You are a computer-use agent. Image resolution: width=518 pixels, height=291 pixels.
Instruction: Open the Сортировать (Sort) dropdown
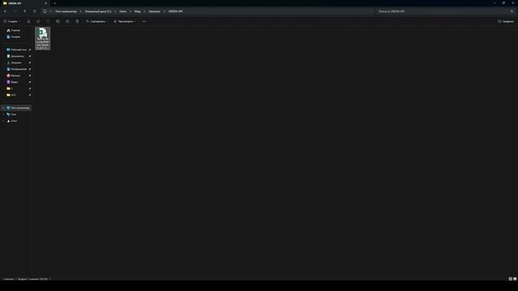97,22
